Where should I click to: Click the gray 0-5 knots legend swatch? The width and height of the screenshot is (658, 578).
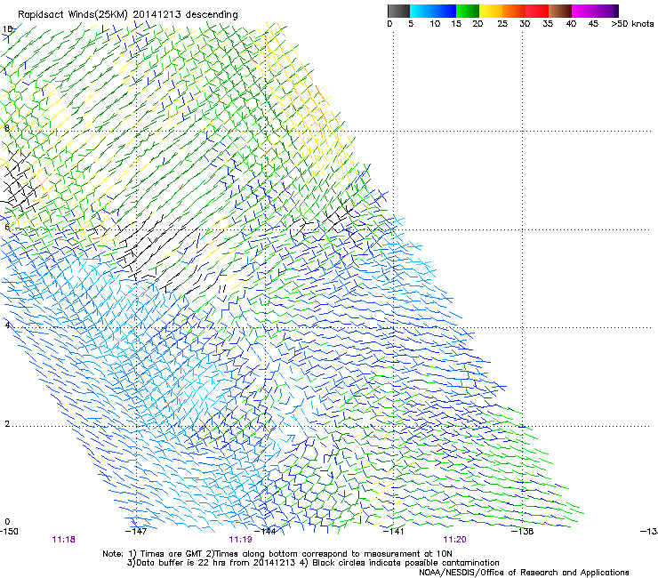point(398,11)
